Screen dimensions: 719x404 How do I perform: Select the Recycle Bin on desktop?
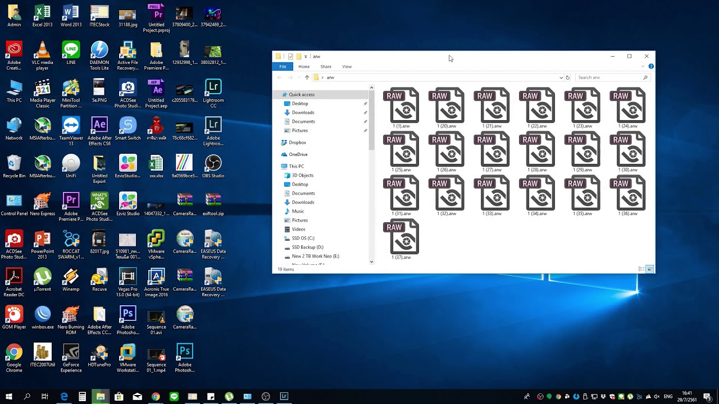coord(14,167)
